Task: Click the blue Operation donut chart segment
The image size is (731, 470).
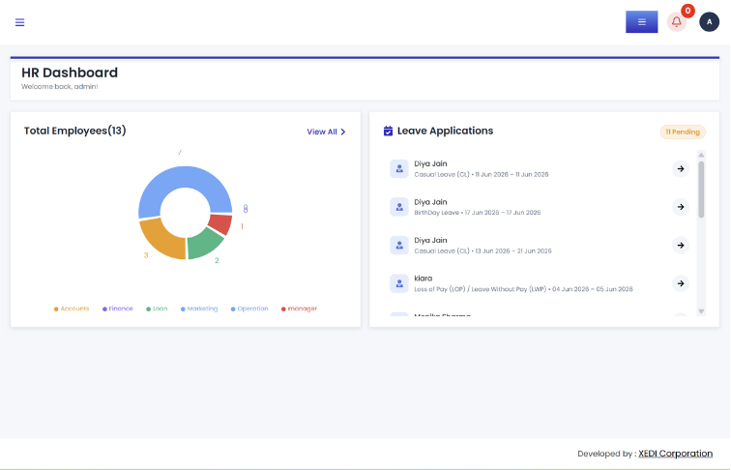Action: pyautogui.click(x=184, y=178)
